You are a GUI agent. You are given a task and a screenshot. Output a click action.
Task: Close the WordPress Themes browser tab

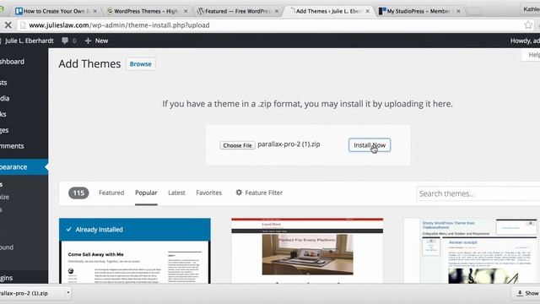[x=186, y=11]
